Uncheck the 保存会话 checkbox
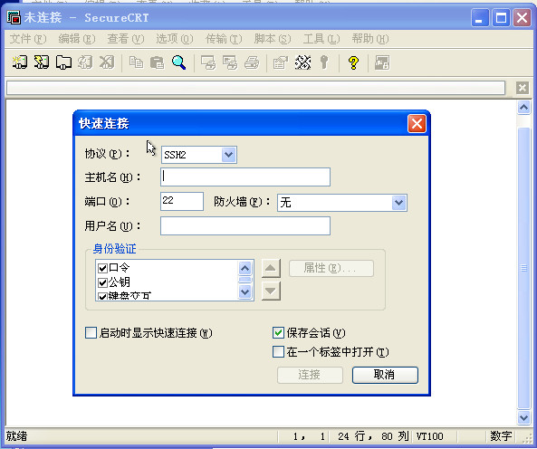Screen dimensions: 537x449 [x=278, y=332]
